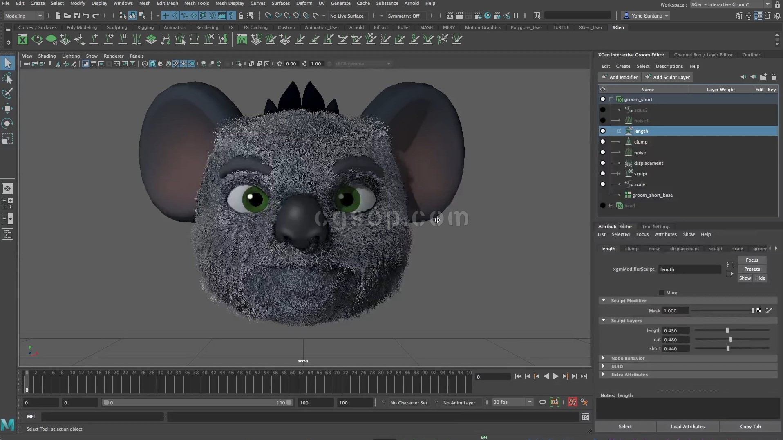
Task: Choose the Paint Selection tool in toolbox
Action: [x=7, y=93]
